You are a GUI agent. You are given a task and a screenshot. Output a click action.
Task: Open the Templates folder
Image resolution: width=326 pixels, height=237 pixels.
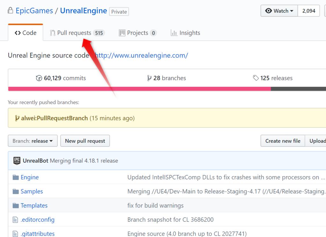[34, 206]
